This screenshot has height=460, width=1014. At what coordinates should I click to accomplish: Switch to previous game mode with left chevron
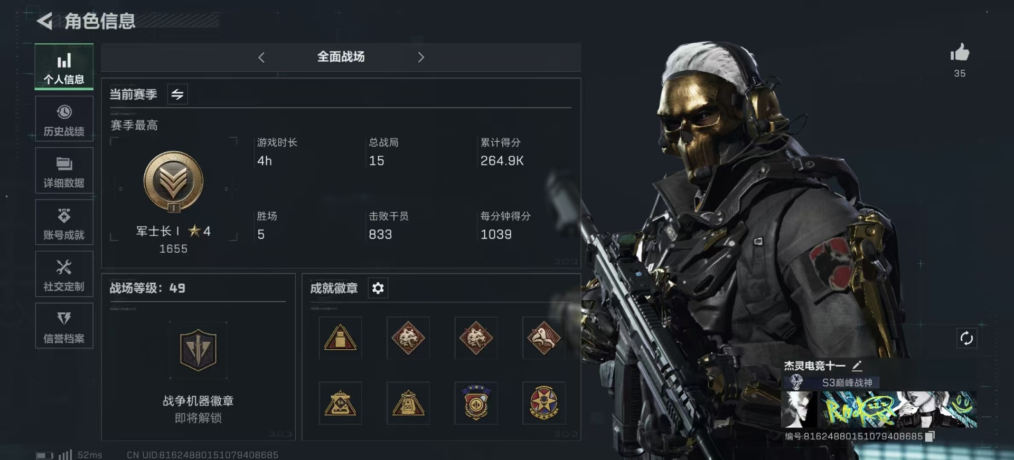(x=261, y=57)
